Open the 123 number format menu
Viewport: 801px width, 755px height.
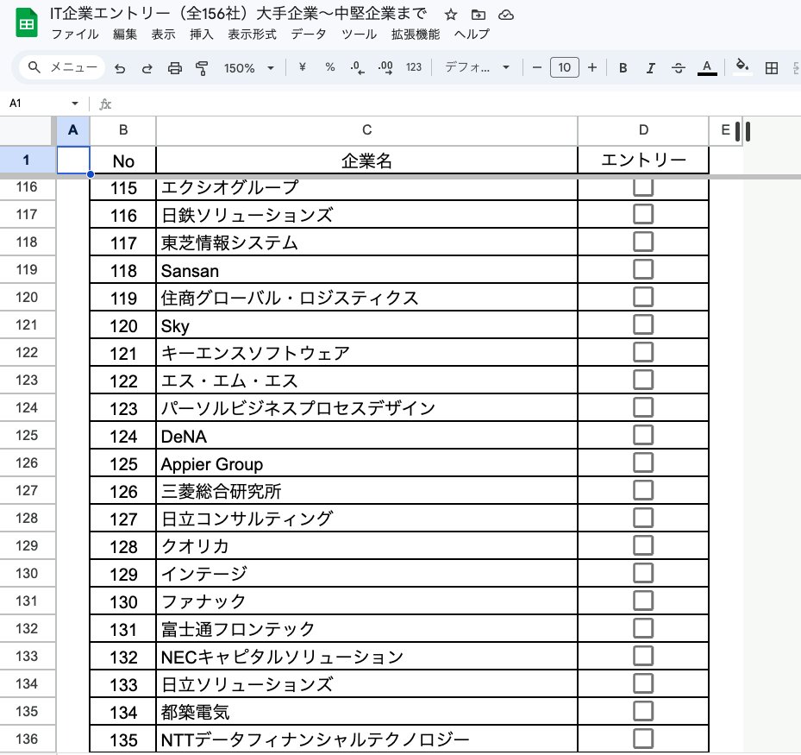[x=414, y=67]
